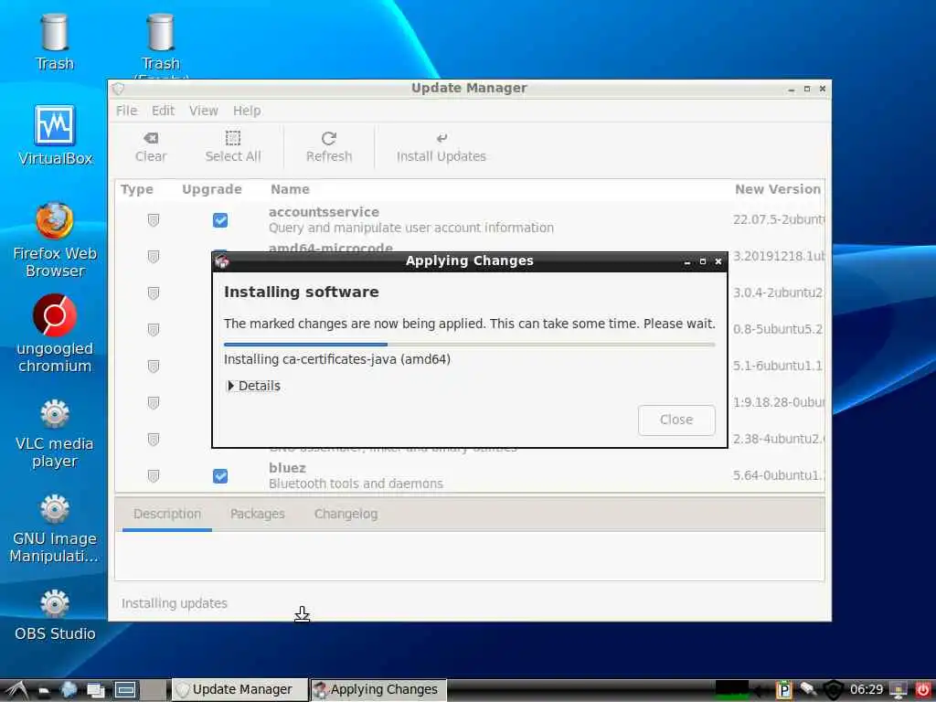936x702 pixels.
Task: Open the View menu
Action: [x=204, y=111]
